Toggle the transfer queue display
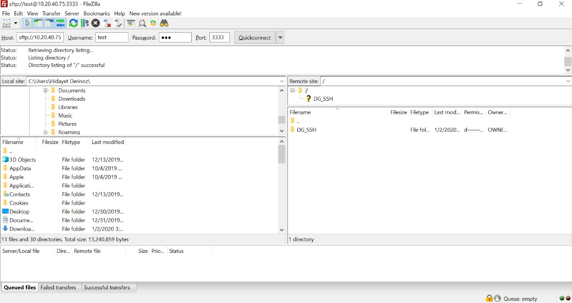The image size is (572, 303). click(x=60, y=23)
